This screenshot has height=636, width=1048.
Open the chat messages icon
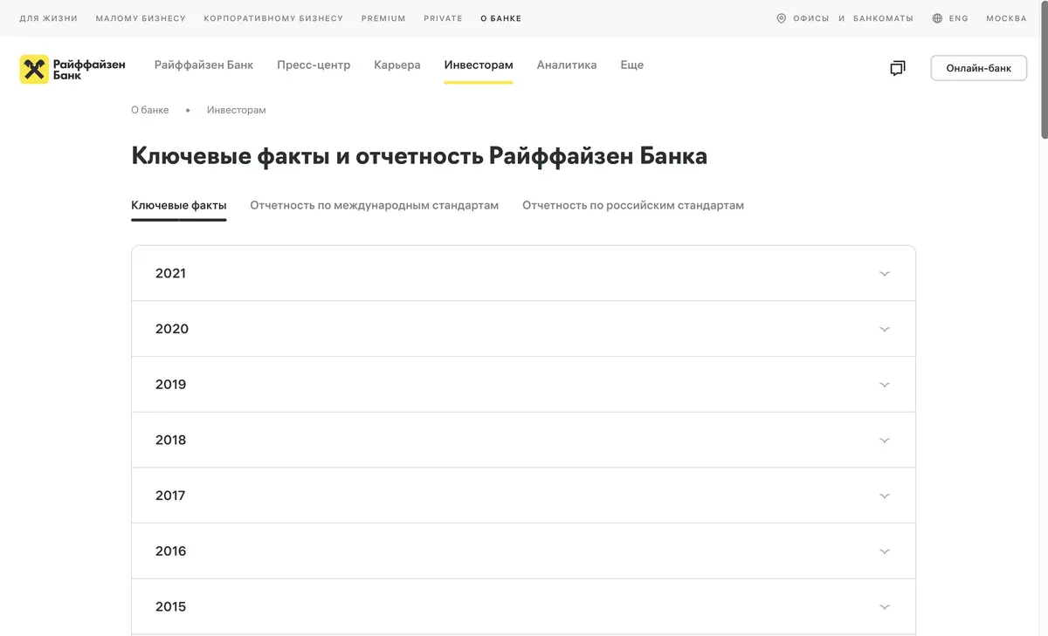click(x=897, y=68)
